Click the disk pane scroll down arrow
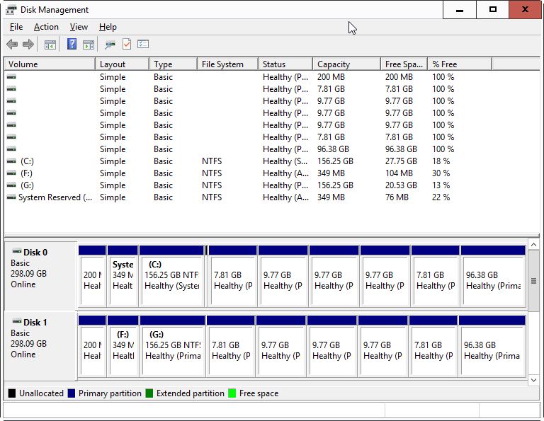 pyautogui.click(x=533, y=380)
